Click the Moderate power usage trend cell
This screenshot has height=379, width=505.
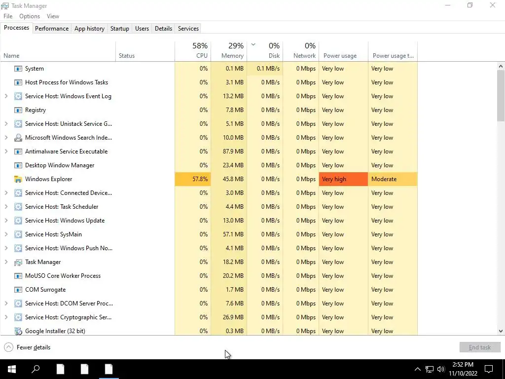click(x=393, y=179)
